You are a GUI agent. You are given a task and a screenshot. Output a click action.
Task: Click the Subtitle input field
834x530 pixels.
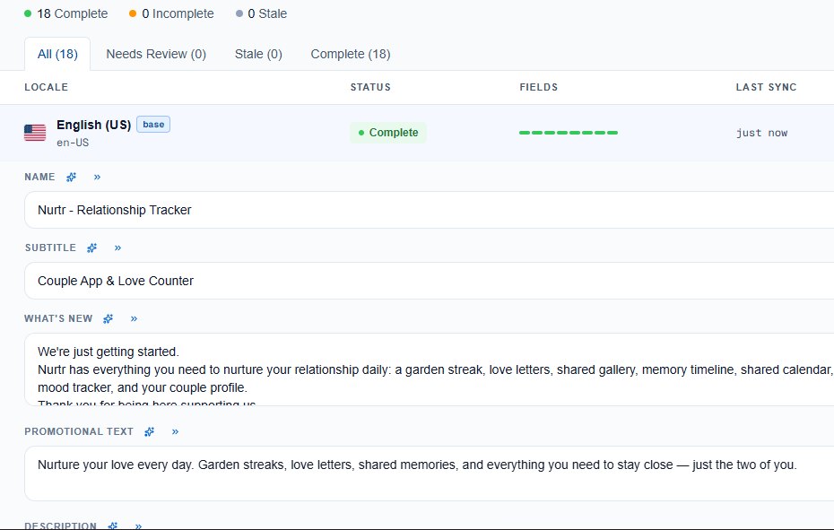pos(430,281)
